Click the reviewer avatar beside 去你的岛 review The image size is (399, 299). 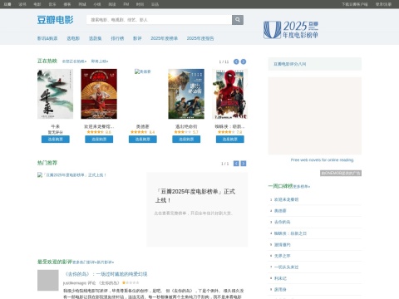point(48,281)
